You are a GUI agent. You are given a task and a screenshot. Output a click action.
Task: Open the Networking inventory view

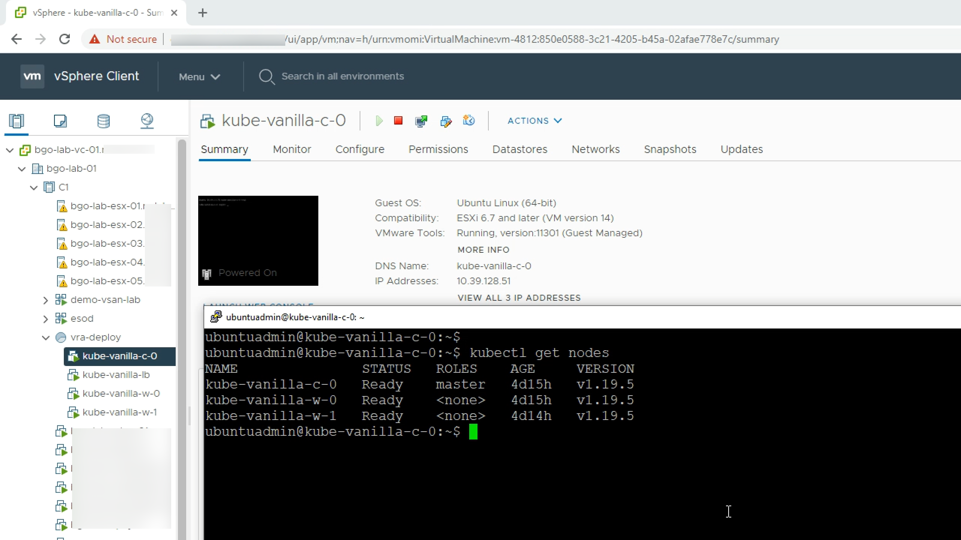[147, 121]
